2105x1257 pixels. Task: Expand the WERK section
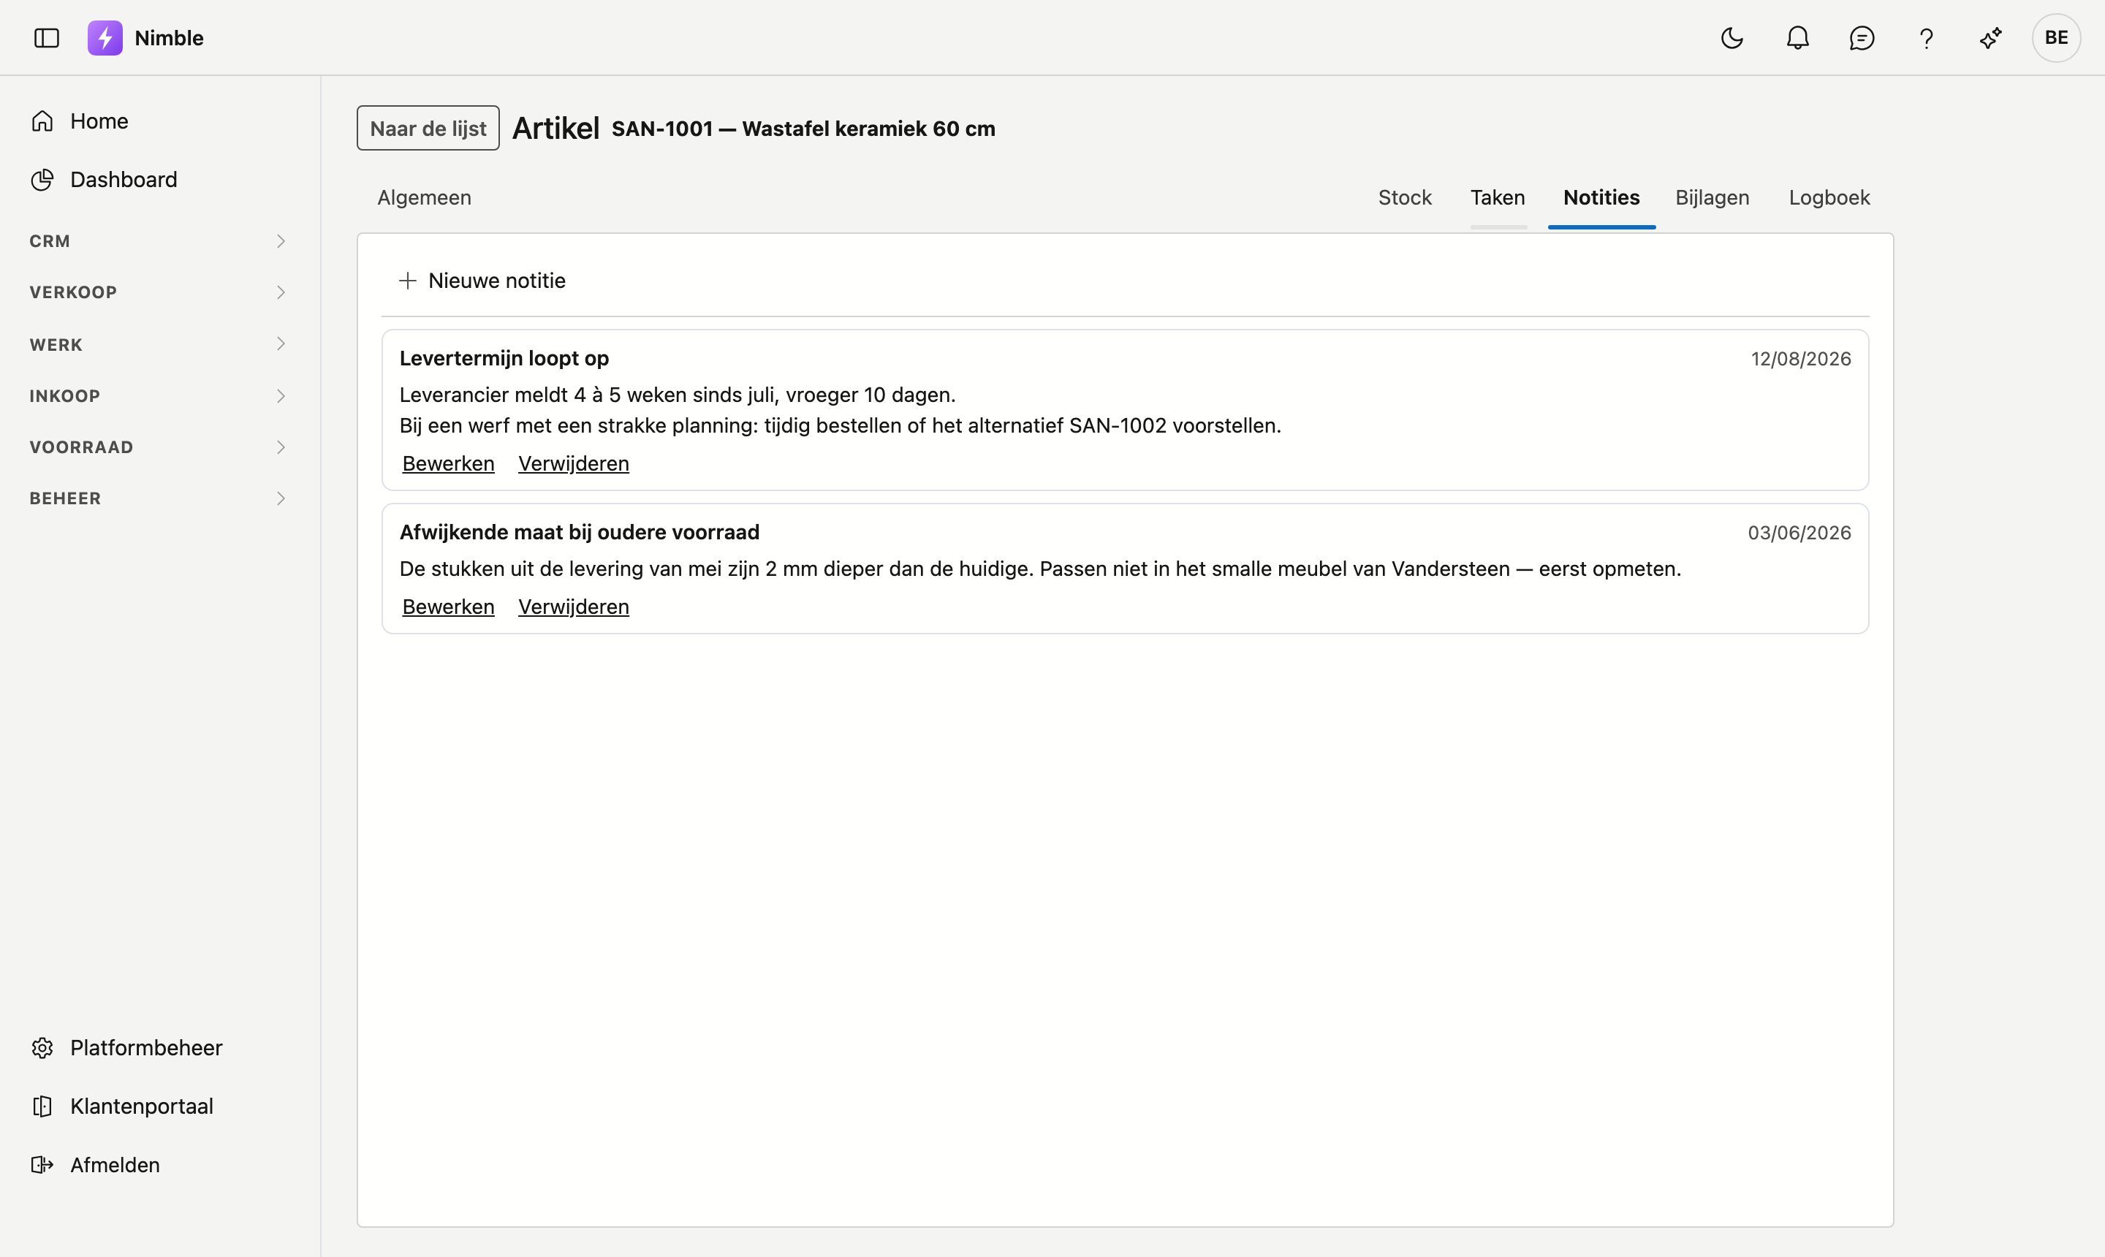click(x=159, y=344)
